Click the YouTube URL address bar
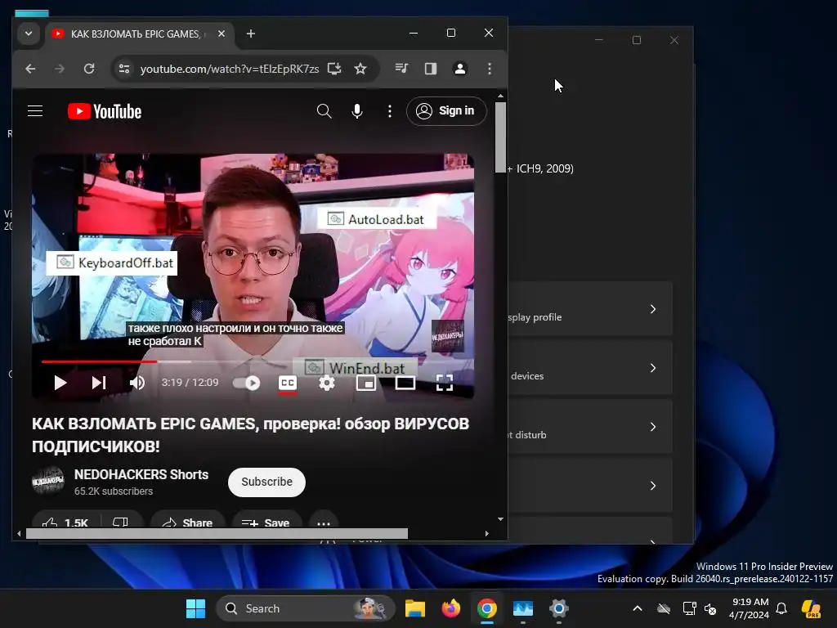Viewport: 837px width, 628px height. (230, 69)
